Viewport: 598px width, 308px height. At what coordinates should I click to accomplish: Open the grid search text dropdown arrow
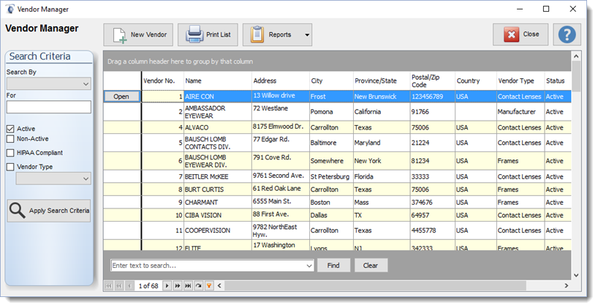[309, 266]
